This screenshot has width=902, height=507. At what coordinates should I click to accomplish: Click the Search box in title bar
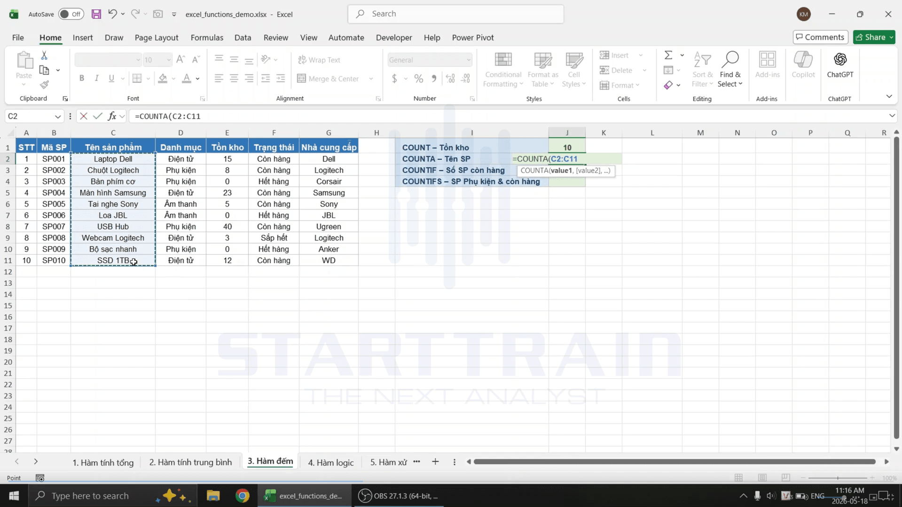click(455, 14)
